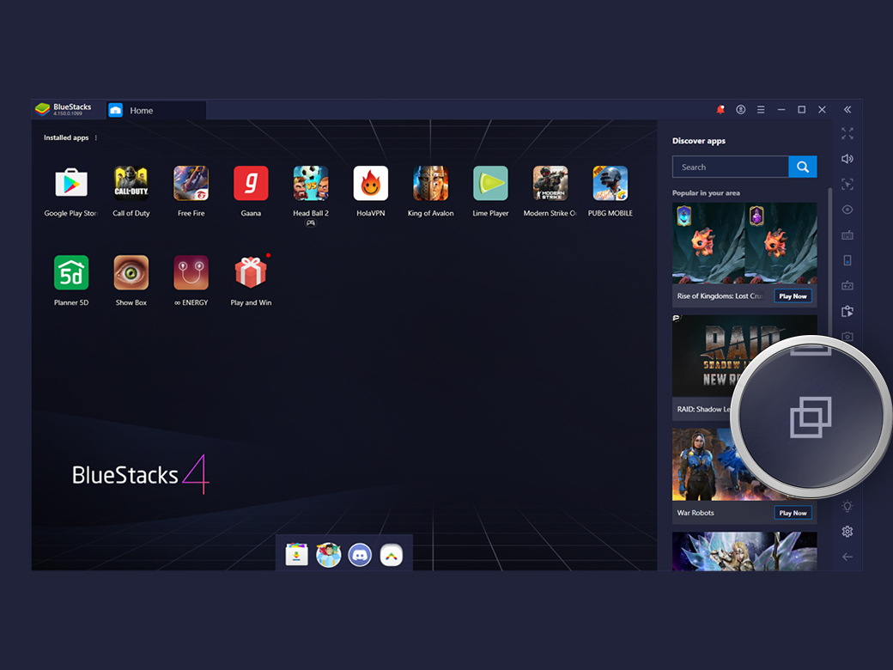Open the screenshot tool in the sidebar
Screen dimensions: 893x670
847,338
